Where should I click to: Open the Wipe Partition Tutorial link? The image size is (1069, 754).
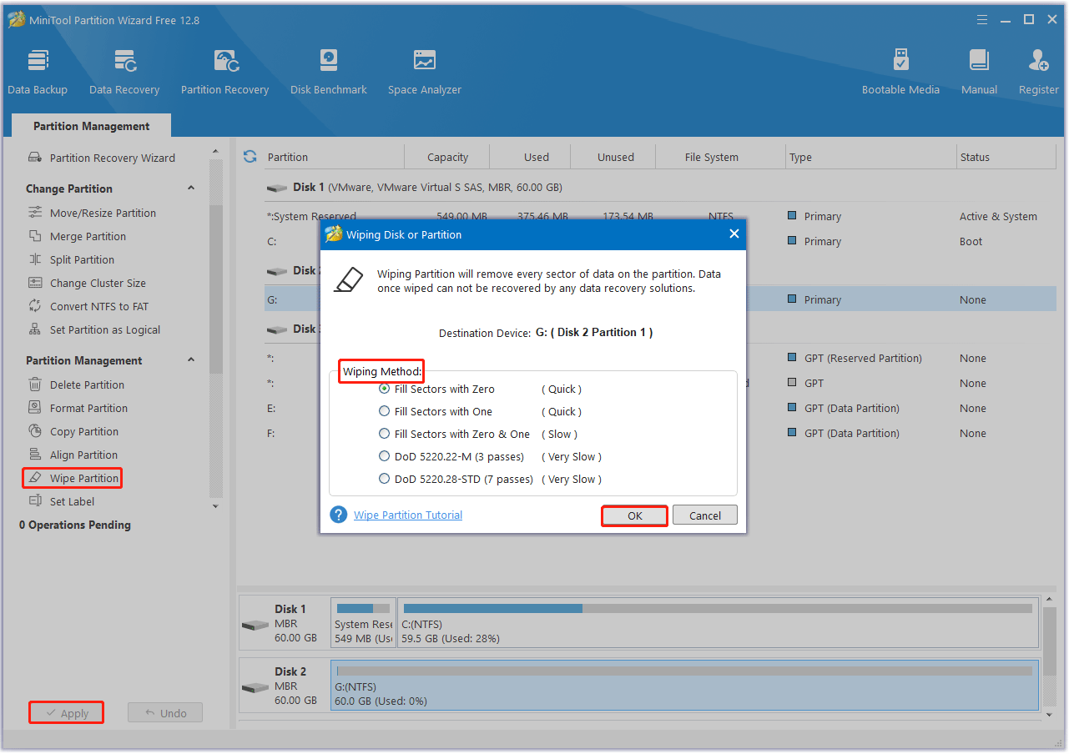407,515
